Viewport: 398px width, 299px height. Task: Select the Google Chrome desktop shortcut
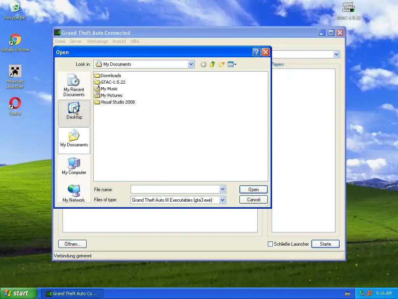(15, 42)
